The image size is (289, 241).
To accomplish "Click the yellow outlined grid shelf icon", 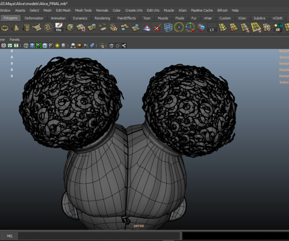I will [x=256, y=27].
